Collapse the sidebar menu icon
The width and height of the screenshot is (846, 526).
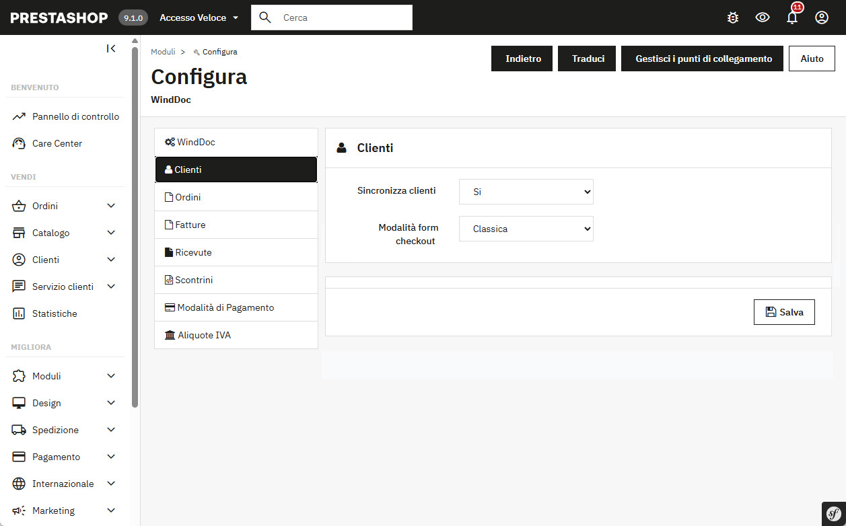pos(111,48)
